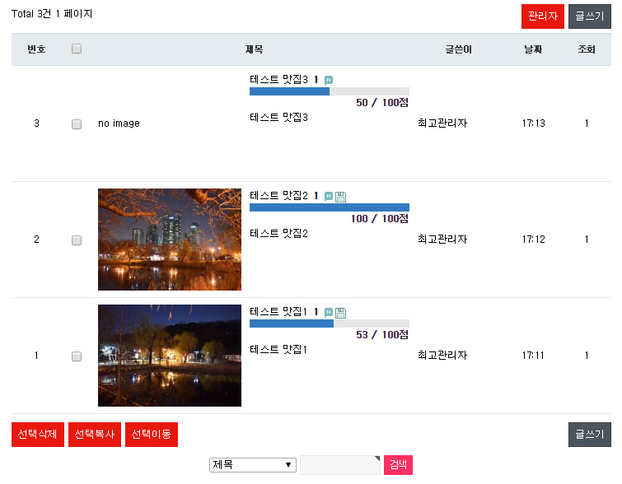The width and height of the screenshot is (622, 484).
Task: Click the 선택복사 button
Action: (95, 435)
